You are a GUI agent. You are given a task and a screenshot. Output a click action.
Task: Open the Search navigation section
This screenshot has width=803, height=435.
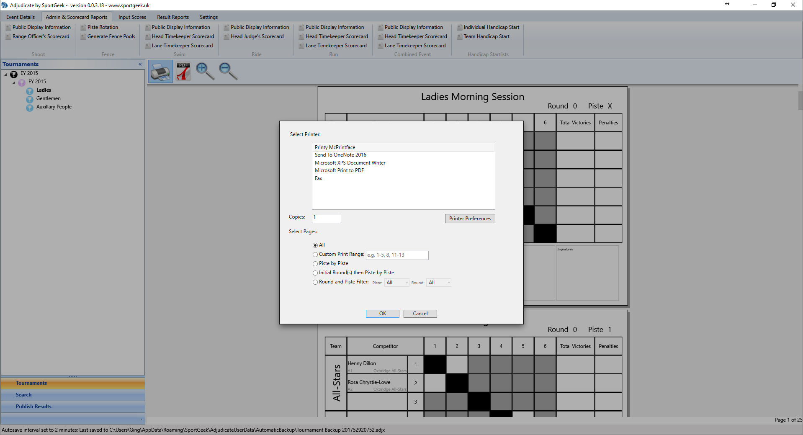click(x=73, y=395)
